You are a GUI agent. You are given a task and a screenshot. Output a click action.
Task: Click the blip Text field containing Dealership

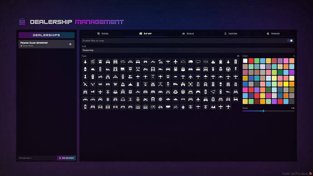(x=188, y=50)
